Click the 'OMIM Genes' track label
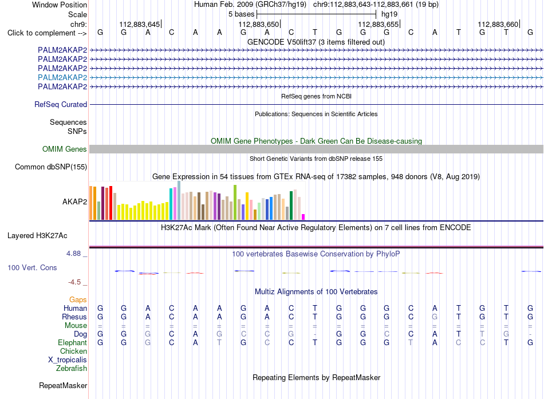Image resolution: width=544 pixels, height=399 pixels. [x=64, y=149]
